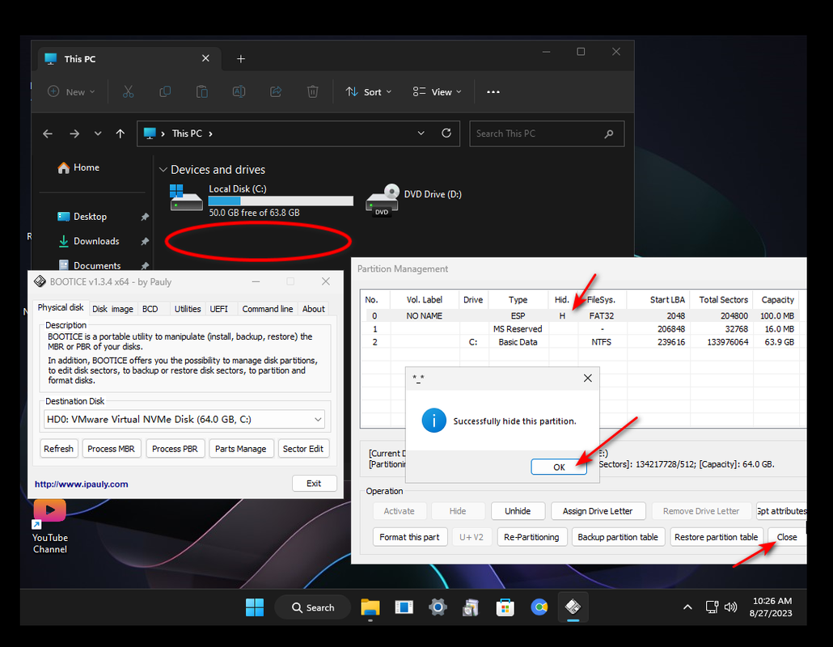Open the YouTube Channel desktop shortcut

tap(50, 526)
